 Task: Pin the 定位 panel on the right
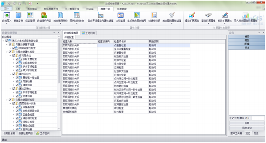[x=259, y=33]
